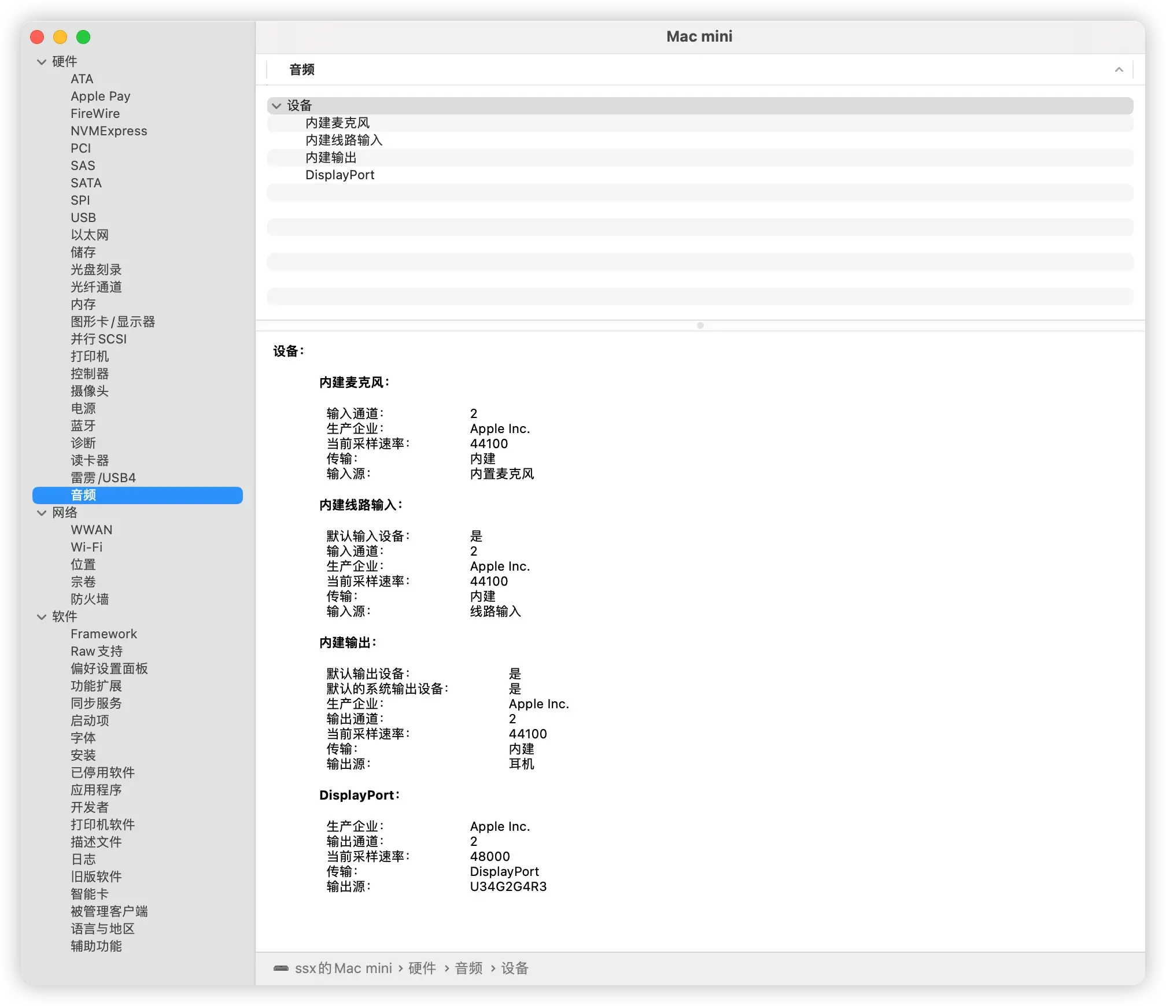Viewport: 1166px width, 1006px height.
Task: Collapse the 硬件 sidebar section
Action: (x=42, y=62)
